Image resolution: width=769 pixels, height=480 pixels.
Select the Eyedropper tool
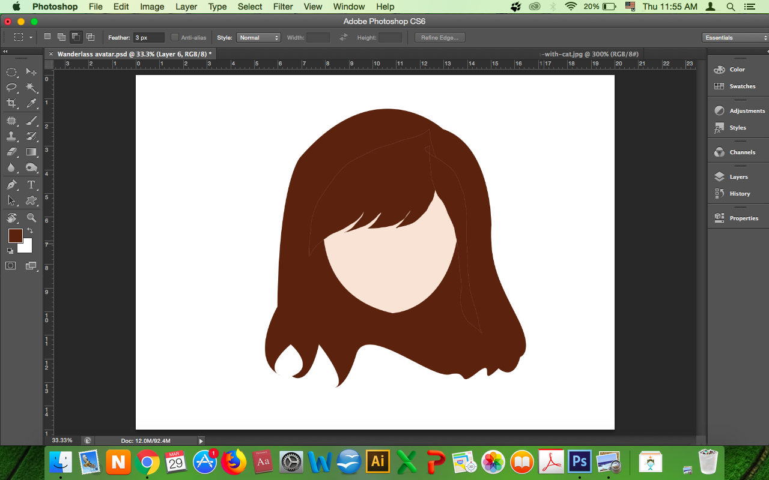[32, 103]
